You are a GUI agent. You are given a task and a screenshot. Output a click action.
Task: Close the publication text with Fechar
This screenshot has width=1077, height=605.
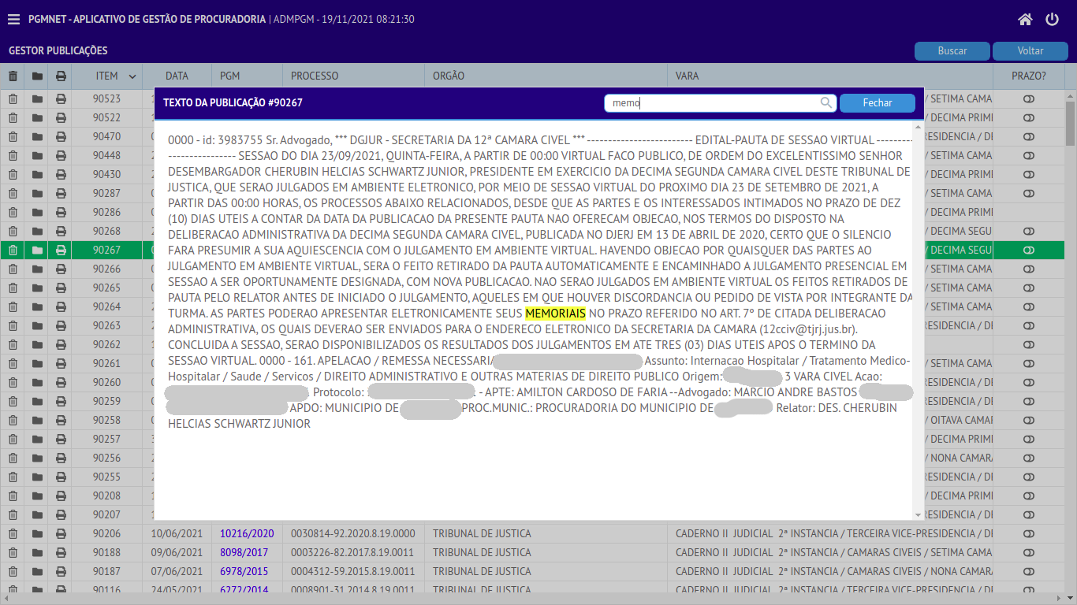pyautogui.click(x=877, y=103)
